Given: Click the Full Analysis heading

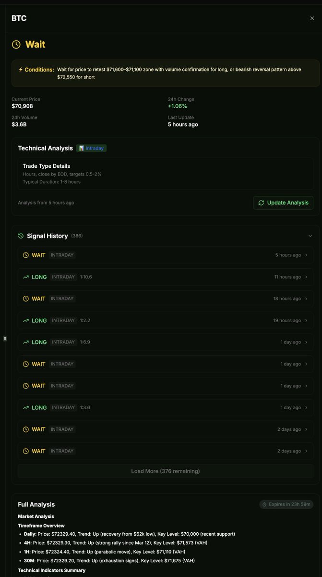Looking at the screenshot, I should point(36,504).
